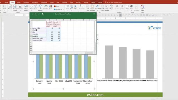Click the gray Private Insurance bar
This screenshot has height=100, width=178.
click(x=150, y=64)
